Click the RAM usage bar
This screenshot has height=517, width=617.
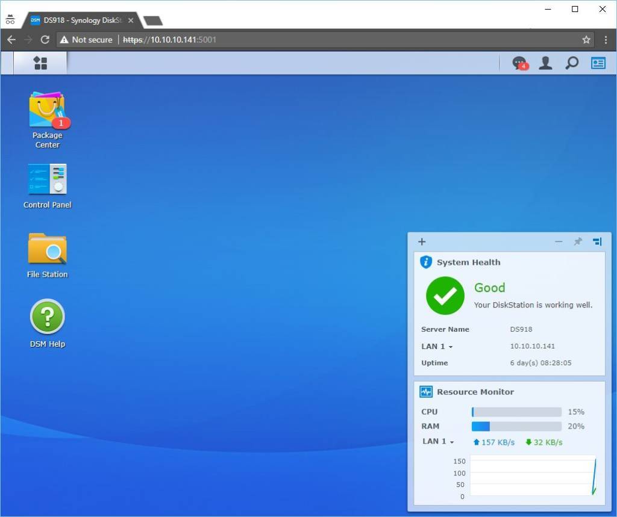[x=516, y=426]
